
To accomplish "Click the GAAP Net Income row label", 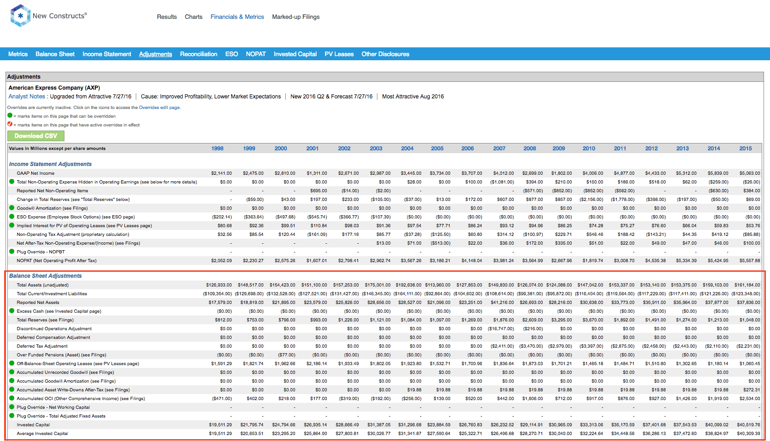I will [35, 173].
